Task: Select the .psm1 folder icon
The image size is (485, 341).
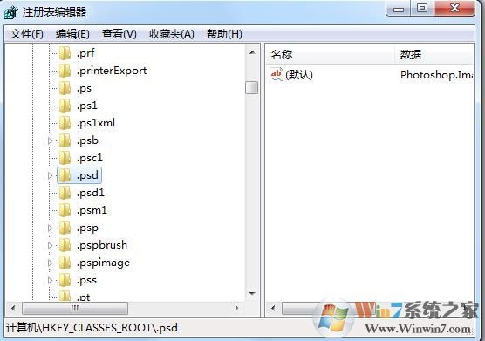Action: [65, 210]
